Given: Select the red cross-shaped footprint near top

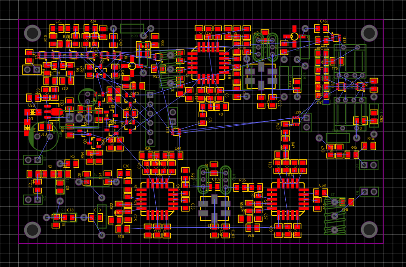Looking at the screenshot, I should point(294,36).
